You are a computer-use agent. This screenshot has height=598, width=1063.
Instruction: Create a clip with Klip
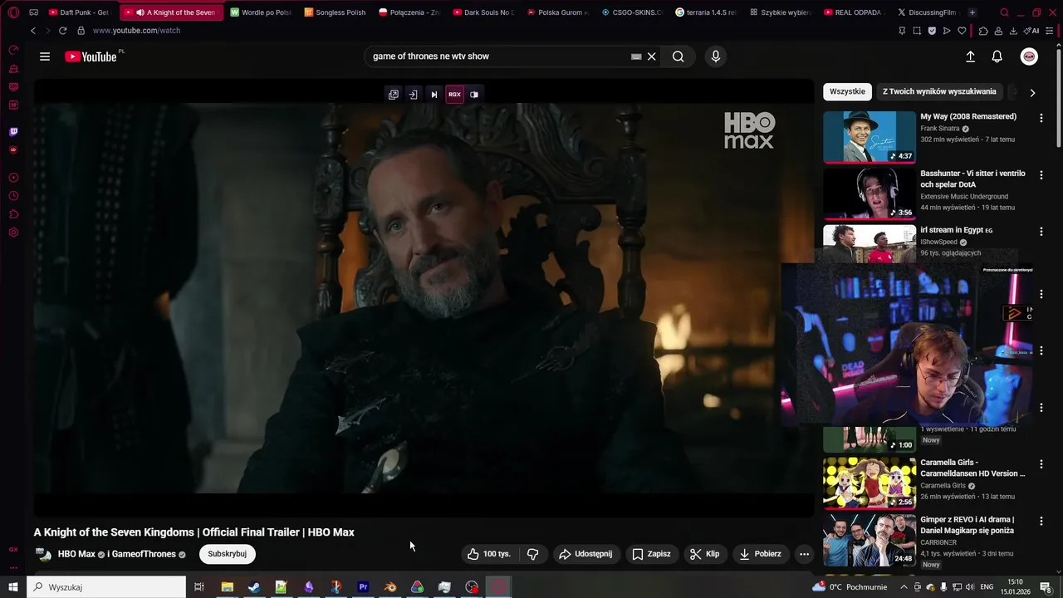click(x=705, y=554)
